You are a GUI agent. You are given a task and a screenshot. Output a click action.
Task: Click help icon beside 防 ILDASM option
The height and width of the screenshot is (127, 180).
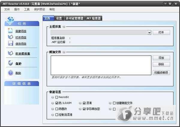pyautogui.click(x=52, y=103)
